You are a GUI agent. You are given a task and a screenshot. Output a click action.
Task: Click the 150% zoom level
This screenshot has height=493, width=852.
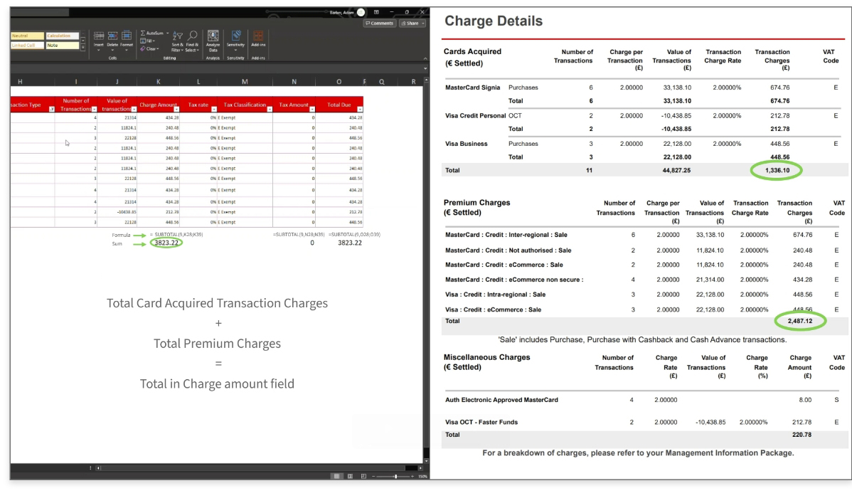pos(422,476)
